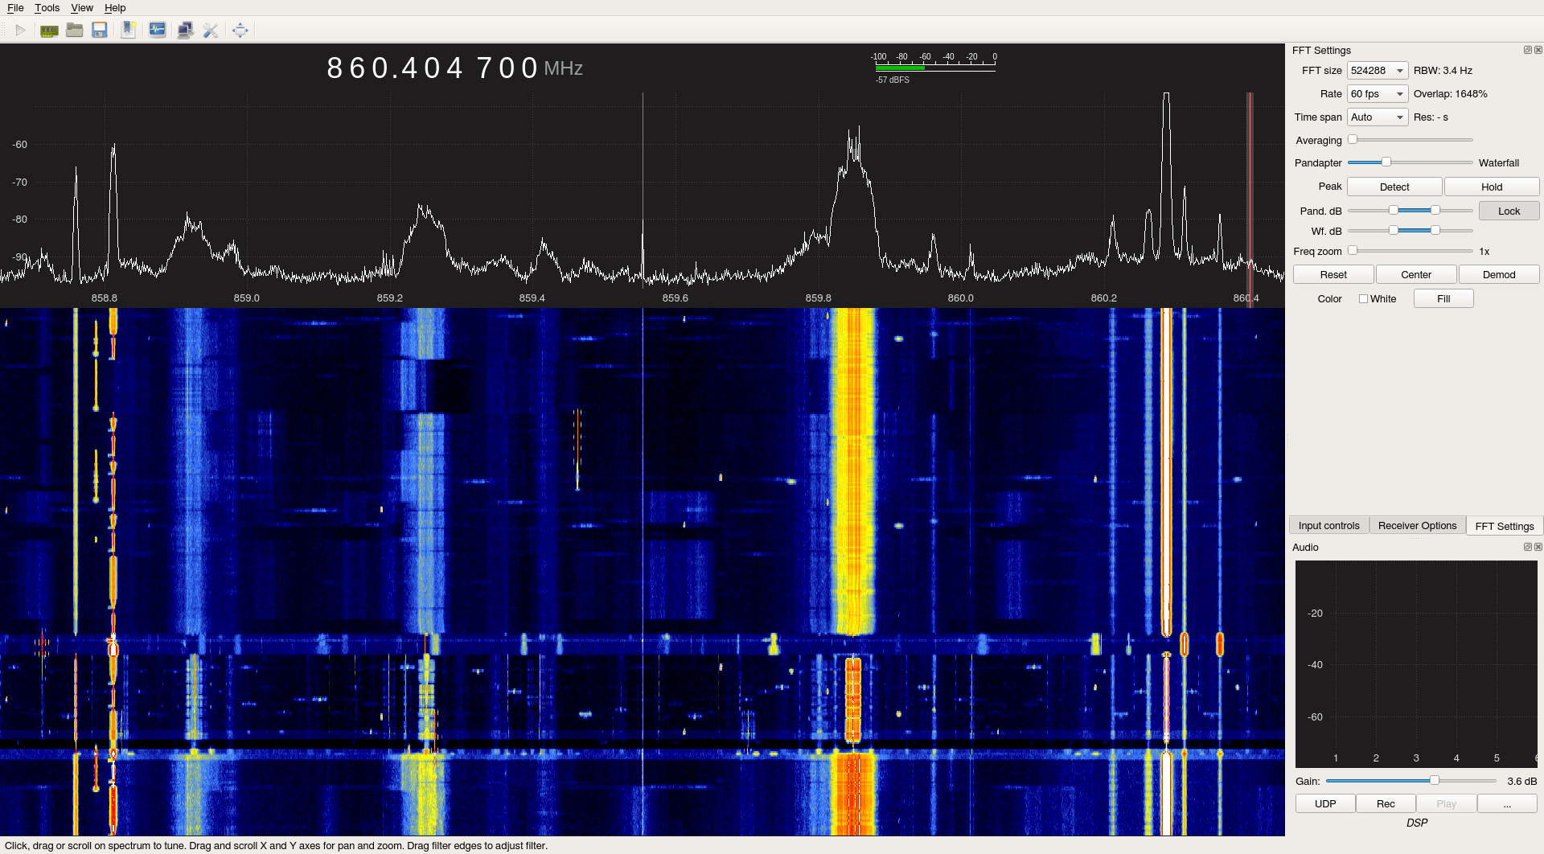The width and height of the screenshot is (1544, 854).
Task: Click the 860.0 frequency axis label
Action: pyautogui.click(x=960, y=298)
